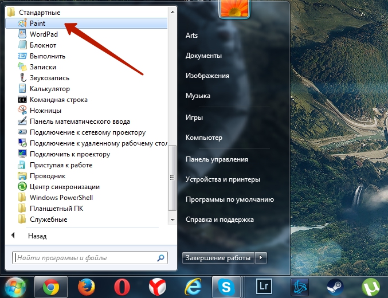Open Игры from right pane
Image resolution: width=388 pixels, height=298 pixels.
pos(194,117)
